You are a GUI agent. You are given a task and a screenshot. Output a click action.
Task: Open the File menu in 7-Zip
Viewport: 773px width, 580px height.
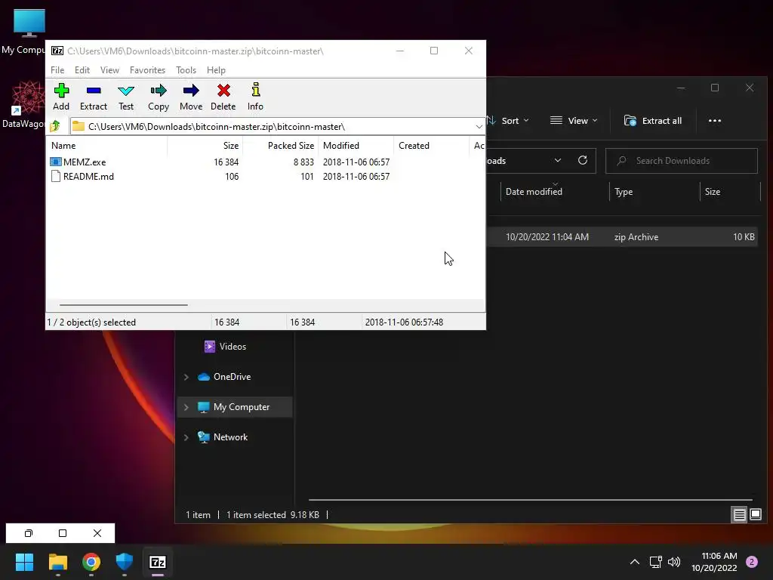(x=57, y=70)
